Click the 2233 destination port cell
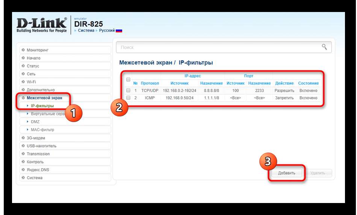The width and height of the screenshot is (357, 215). click(260, 90)
